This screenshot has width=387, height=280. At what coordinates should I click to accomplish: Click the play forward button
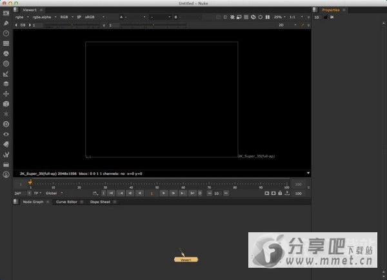point(163,194)
